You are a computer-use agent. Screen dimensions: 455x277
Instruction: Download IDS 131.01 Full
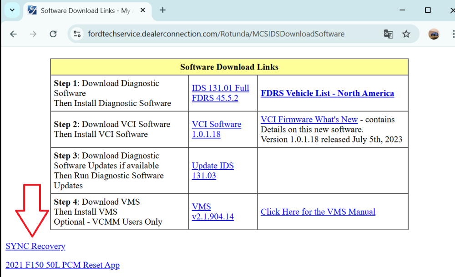coord(220,88)
